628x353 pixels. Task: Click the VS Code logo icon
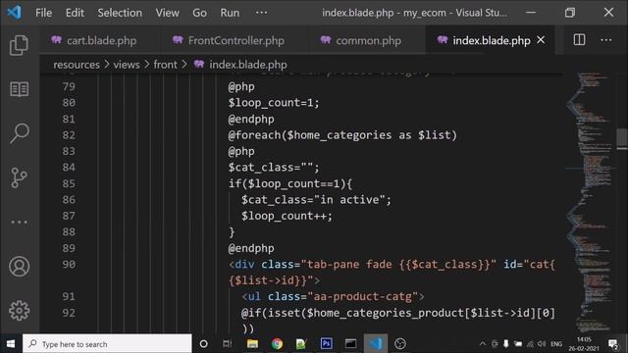[x=15, y=13]
